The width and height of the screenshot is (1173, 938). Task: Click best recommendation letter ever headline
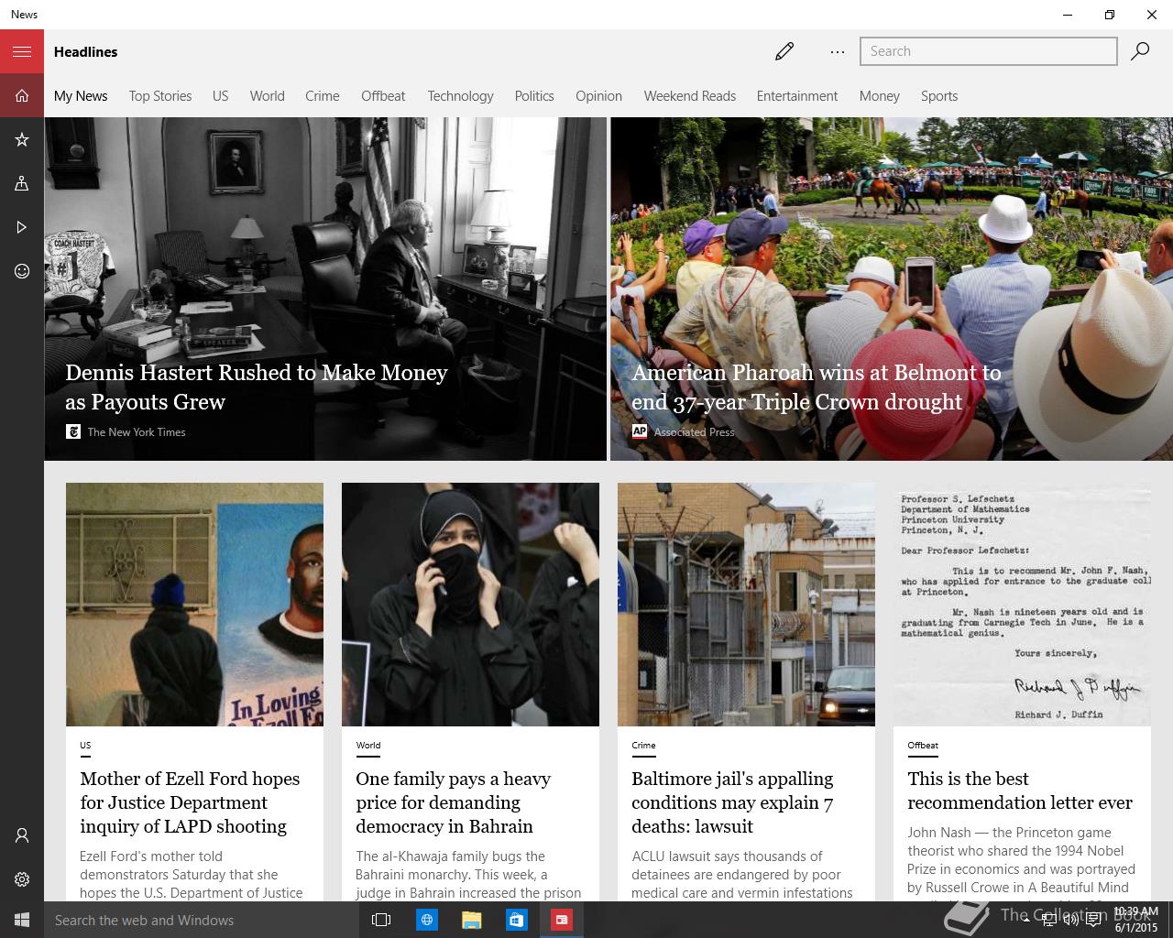click(x=1020, y=791)
